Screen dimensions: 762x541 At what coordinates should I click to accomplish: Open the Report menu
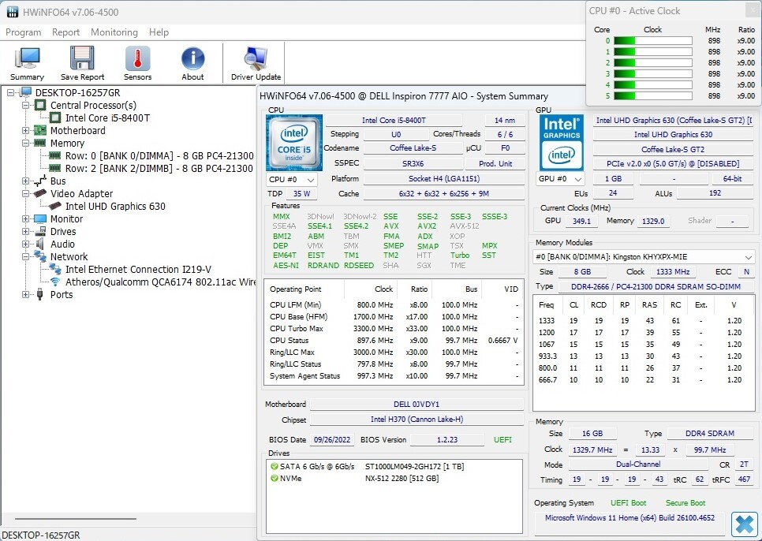(65, 32)
